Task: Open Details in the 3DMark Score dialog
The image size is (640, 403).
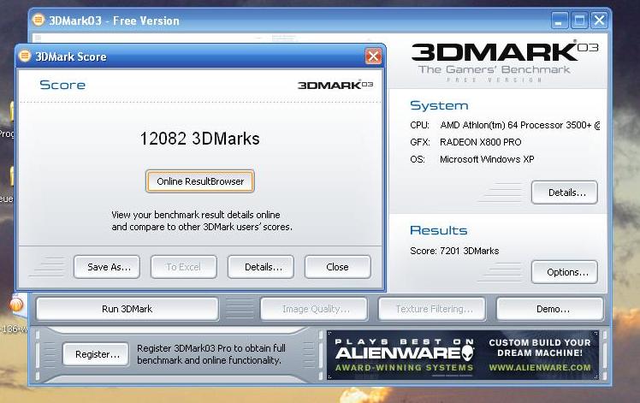Action: [261, 267]
